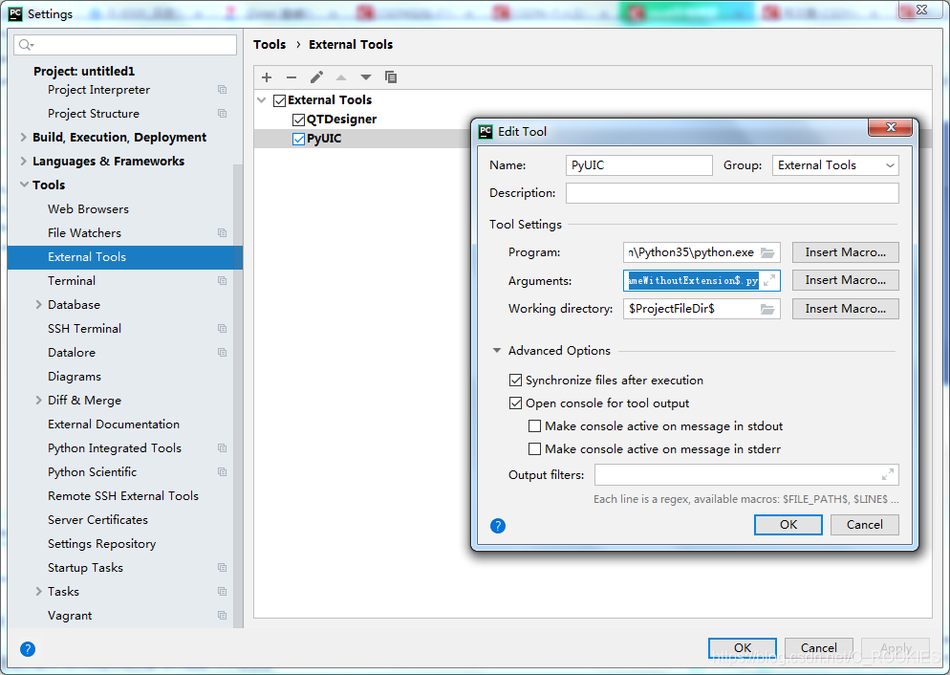Click the Description input field
This screenshot has width=950, height=675.
pos(732,193)
